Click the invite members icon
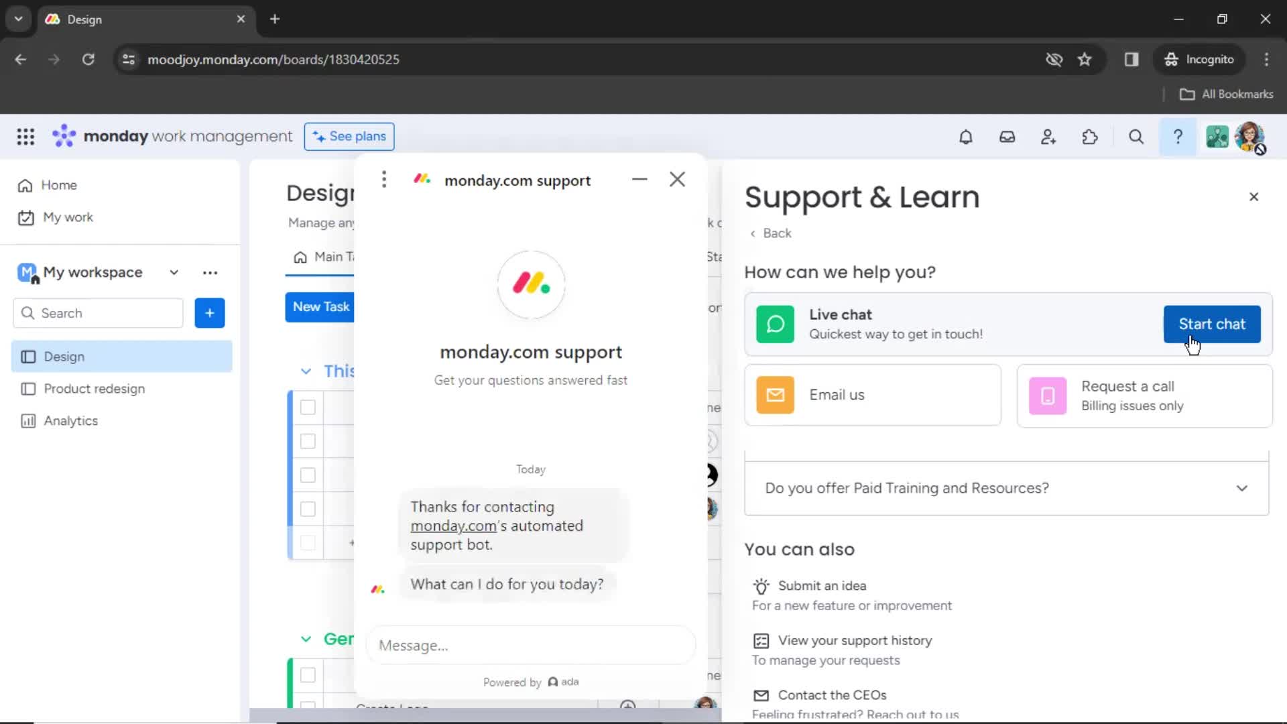 pyautogui.click(x=1048, y=137)
